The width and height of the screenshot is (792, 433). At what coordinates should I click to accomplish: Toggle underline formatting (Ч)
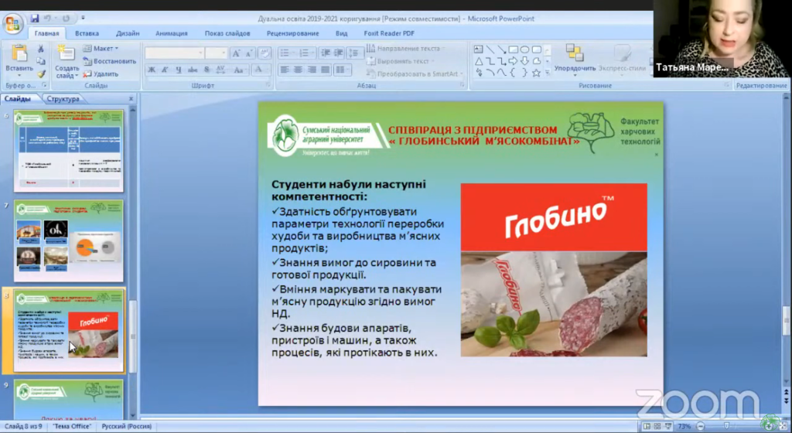coord(176,70)
